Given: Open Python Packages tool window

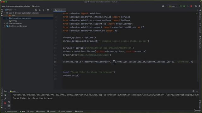Looking at the screenshot, I should click(x=65, y=111).
